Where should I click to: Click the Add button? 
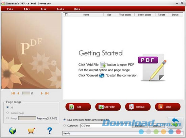(x=78, y=107)
